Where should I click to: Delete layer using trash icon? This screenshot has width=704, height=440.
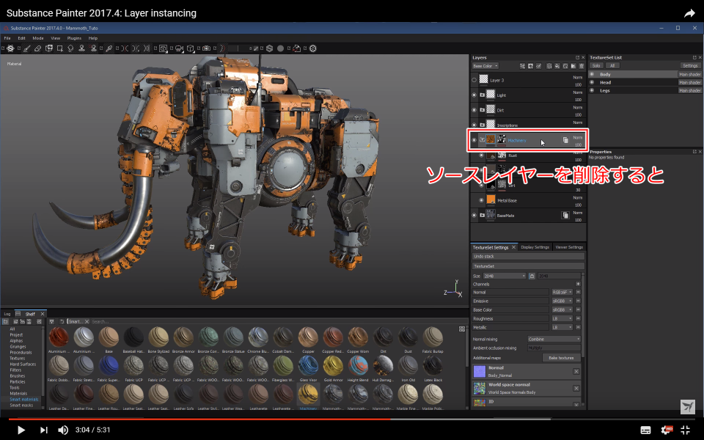point(582,66)
